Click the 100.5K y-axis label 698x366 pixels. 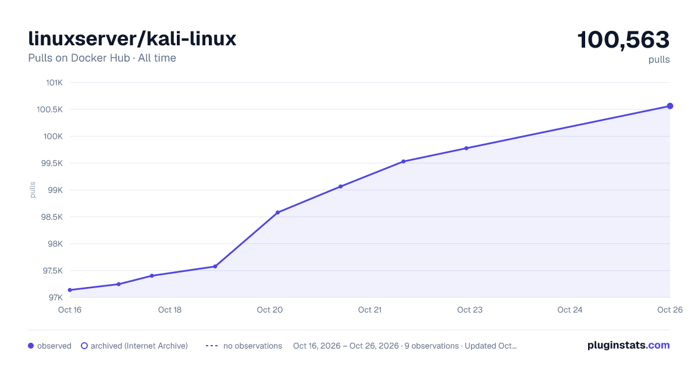pos(50,109)
